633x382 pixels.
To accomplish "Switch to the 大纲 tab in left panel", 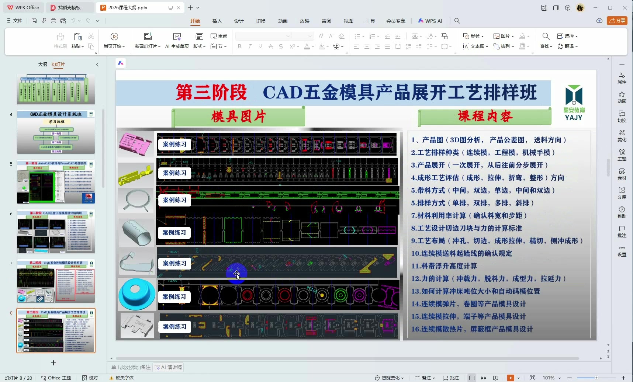I will click(43, 64).
